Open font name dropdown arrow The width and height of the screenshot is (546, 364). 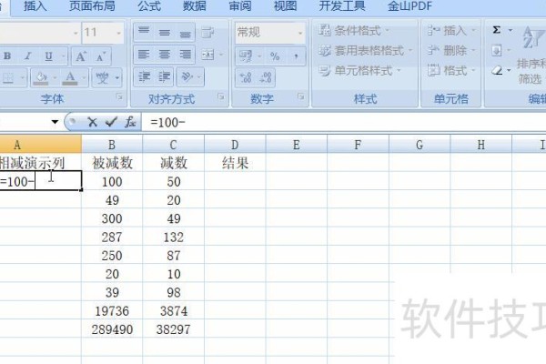(76, 33)
